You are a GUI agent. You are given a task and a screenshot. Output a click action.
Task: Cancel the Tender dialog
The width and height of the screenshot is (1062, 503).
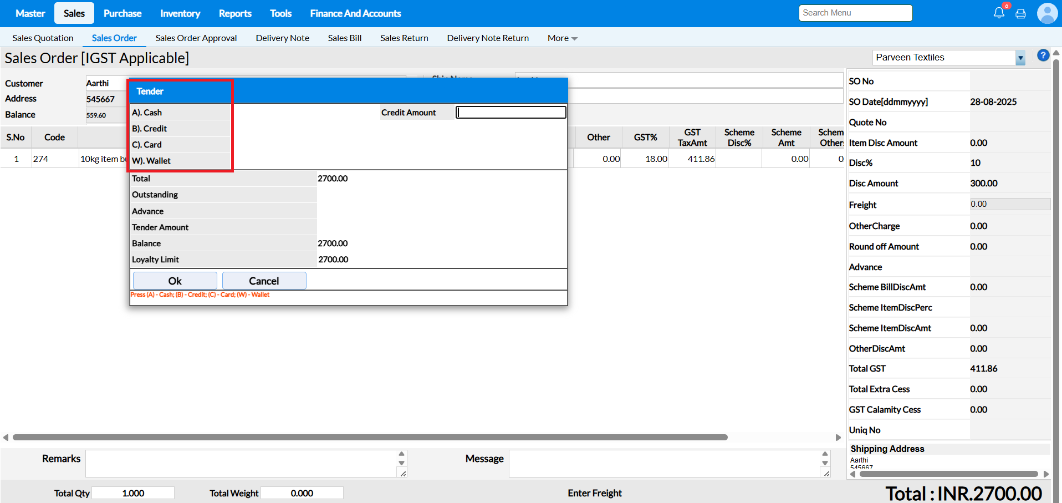264,281
